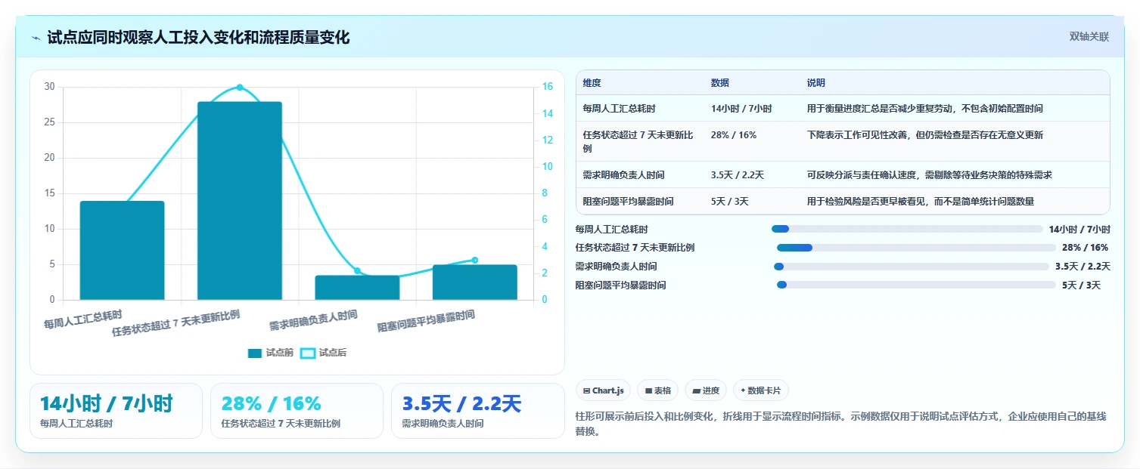Click the lightning icon beside the title
The height and width of the screenshot is (469, 1140).
[36, 38]
